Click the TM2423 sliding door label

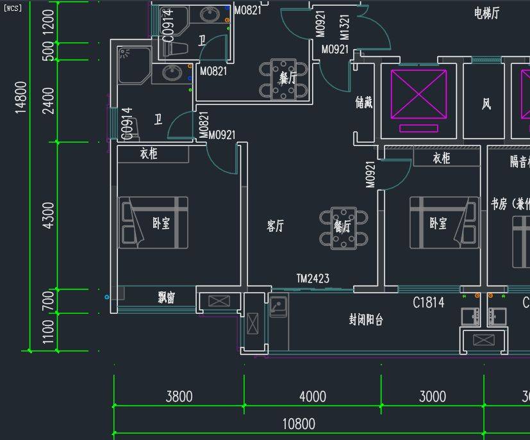point(313,279)
